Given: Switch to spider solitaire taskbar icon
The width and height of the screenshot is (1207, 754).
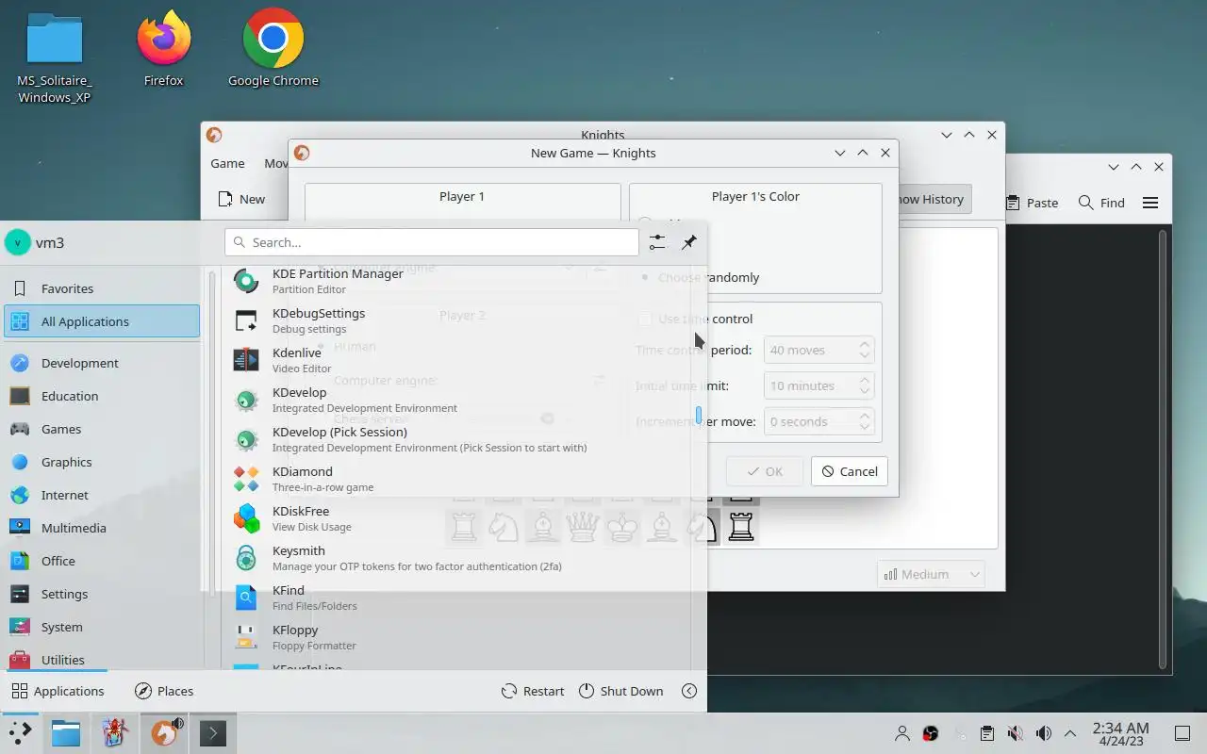Looking at the screenshot, I should 115,732.
